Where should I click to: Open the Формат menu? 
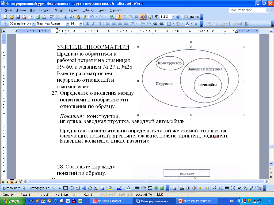[60, 10]
